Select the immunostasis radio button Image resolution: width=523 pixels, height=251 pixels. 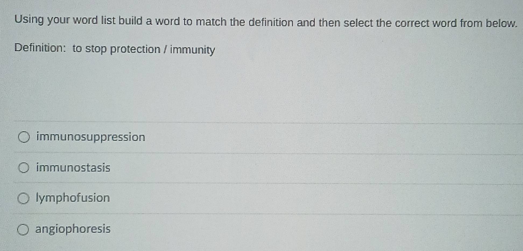pos(24,168)
